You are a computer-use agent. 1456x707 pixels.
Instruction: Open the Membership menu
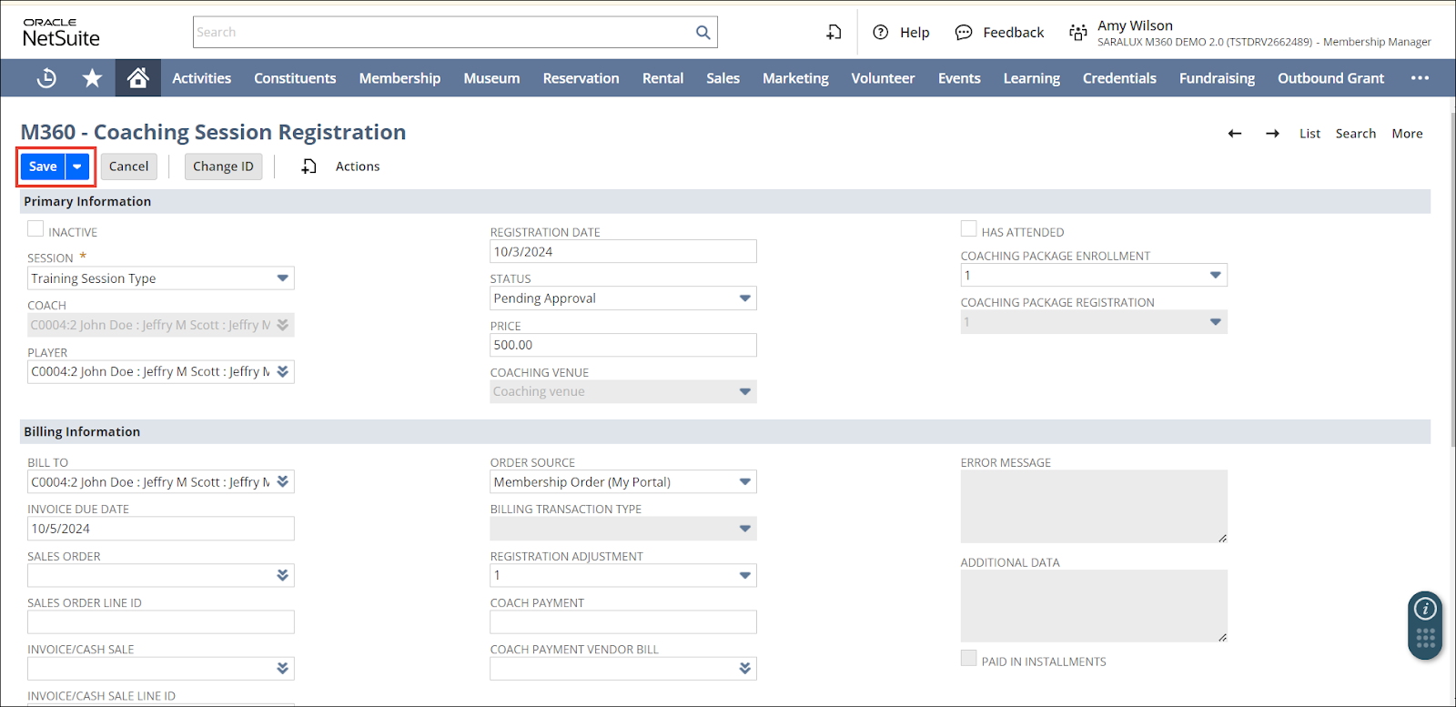coord(399,78)
